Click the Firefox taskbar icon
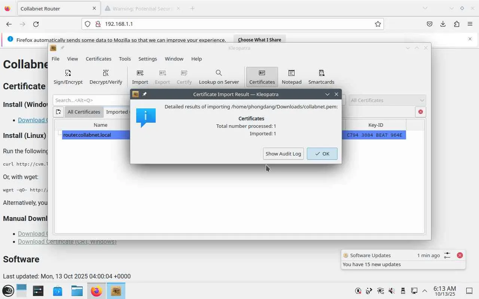This screenshot has width=479, height=299. click(97, 291)
